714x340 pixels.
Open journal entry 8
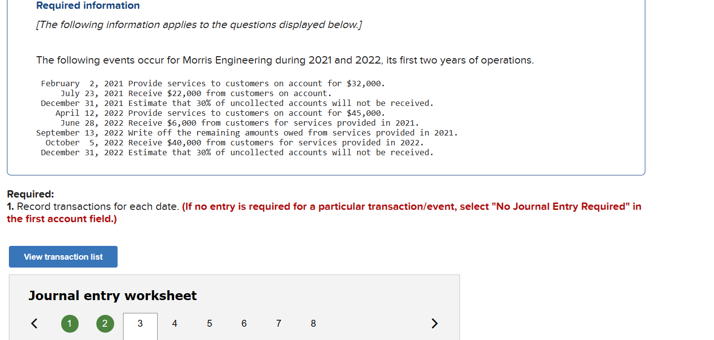point(313,324)
